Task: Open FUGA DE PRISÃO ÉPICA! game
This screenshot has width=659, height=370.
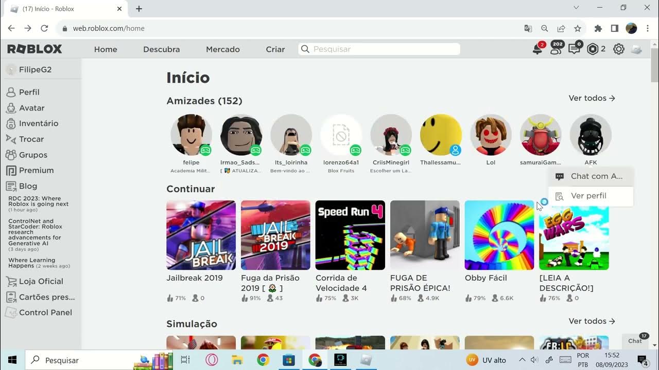Action: pos(425,235)
